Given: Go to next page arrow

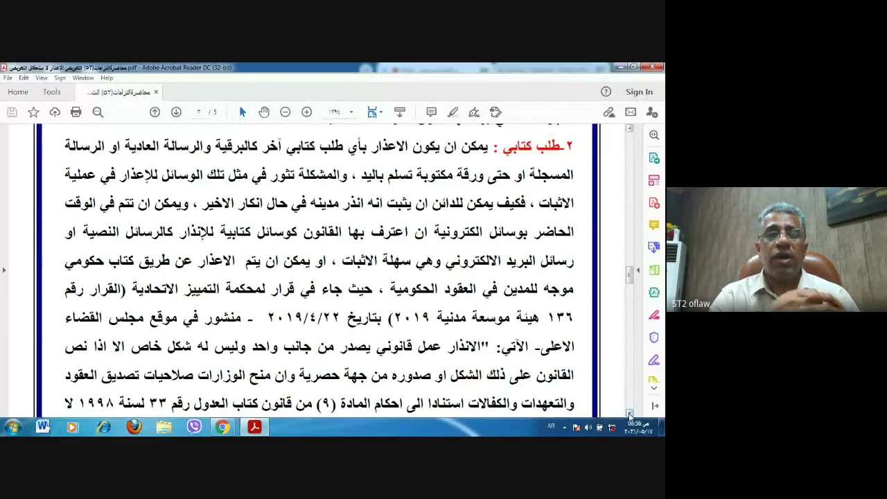Looking at the screenshot, I should [x=176, y=112].
